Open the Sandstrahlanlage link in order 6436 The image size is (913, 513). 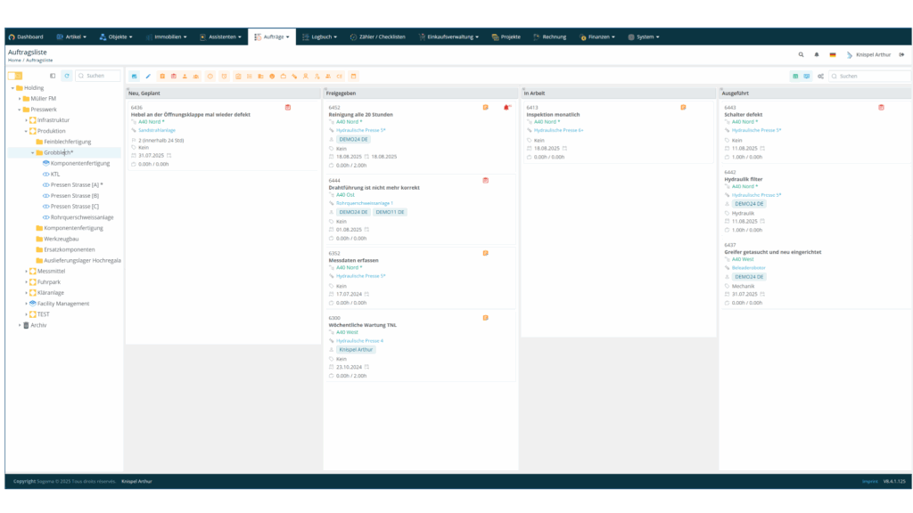pos(157,130)
